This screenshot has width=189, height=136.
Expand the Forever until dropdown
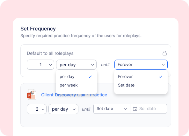click(141, 65)
